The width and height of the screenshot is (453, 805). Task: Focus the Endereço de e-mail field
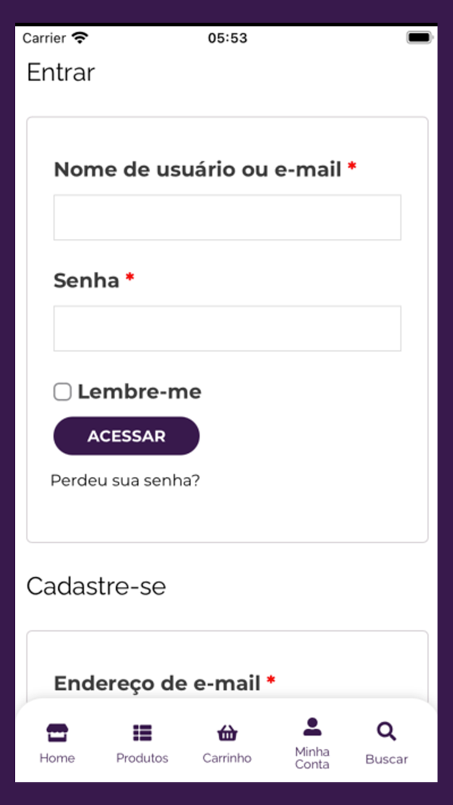162,683
